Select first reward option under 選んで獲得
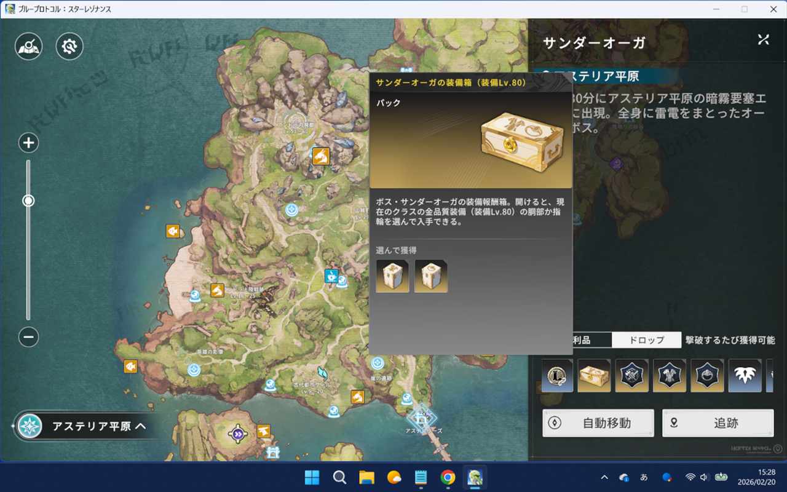Image resolution: width=787 pixels, height=492 pixels. pos(392,276)
